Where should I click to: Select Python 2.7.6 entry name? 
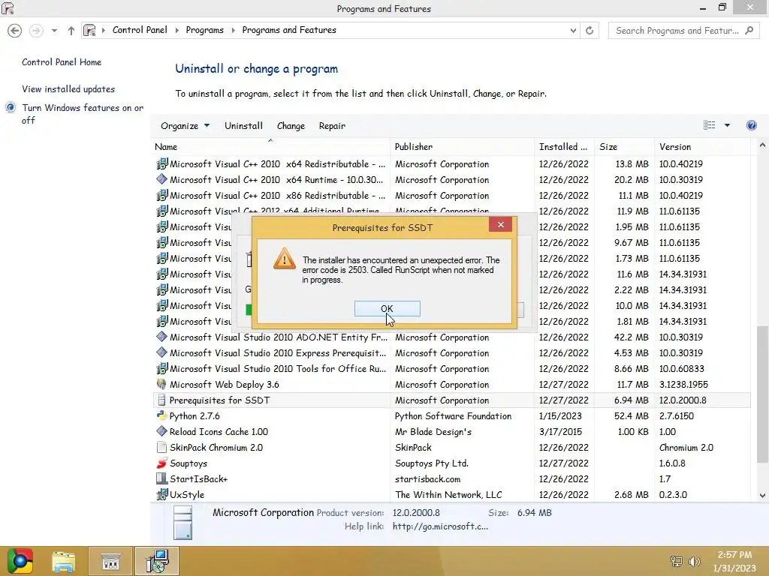[x=195, y=415]
